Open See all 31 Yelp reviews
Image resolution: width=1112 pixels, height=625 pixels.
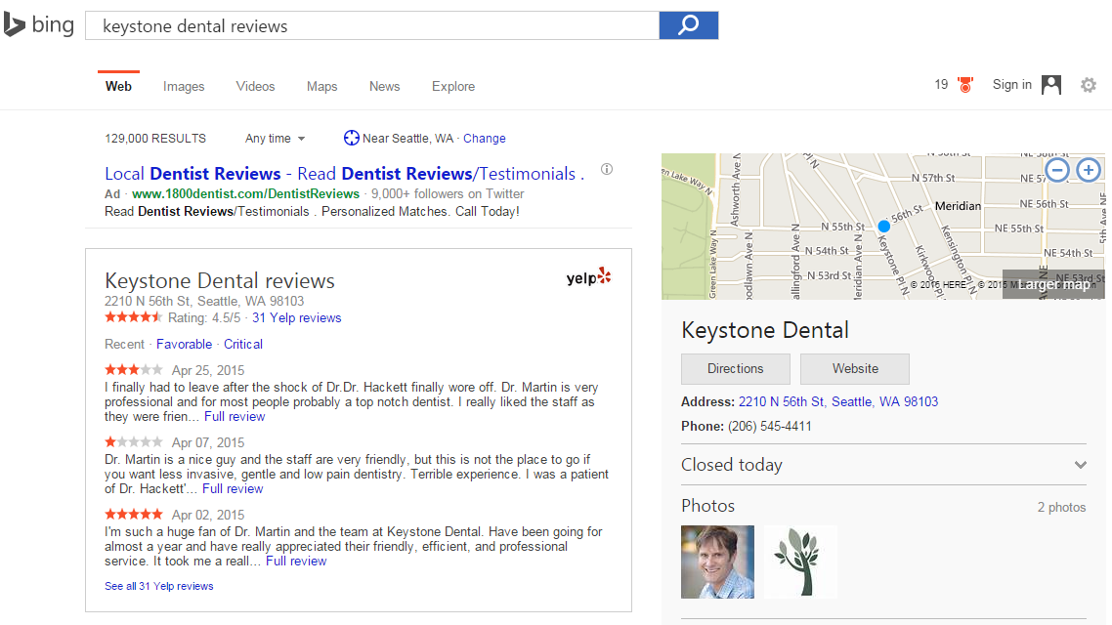[x=159, y=586]
